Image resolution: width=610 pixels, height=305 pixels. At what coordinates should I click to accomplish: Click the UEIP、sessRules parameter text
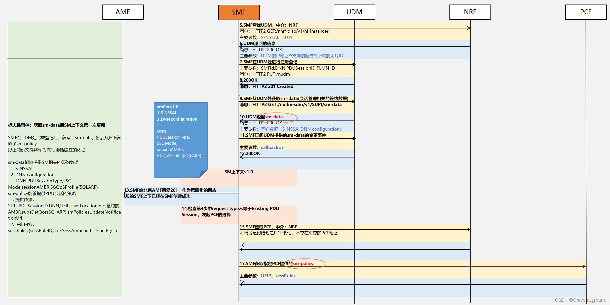point(278,276)
